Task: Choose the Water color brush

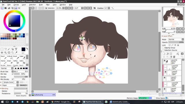Action: click(x=23, y=57)
